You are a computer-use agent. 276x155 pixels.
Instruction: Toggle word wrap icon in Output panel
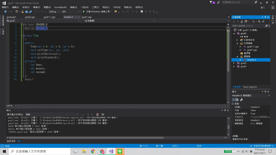[103, 114]
